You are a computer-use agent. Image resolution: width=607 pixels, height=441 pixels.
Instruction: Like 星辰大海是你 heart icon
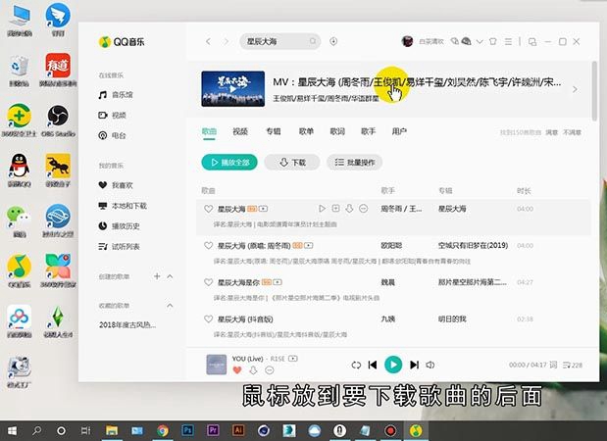click(208, 282)
